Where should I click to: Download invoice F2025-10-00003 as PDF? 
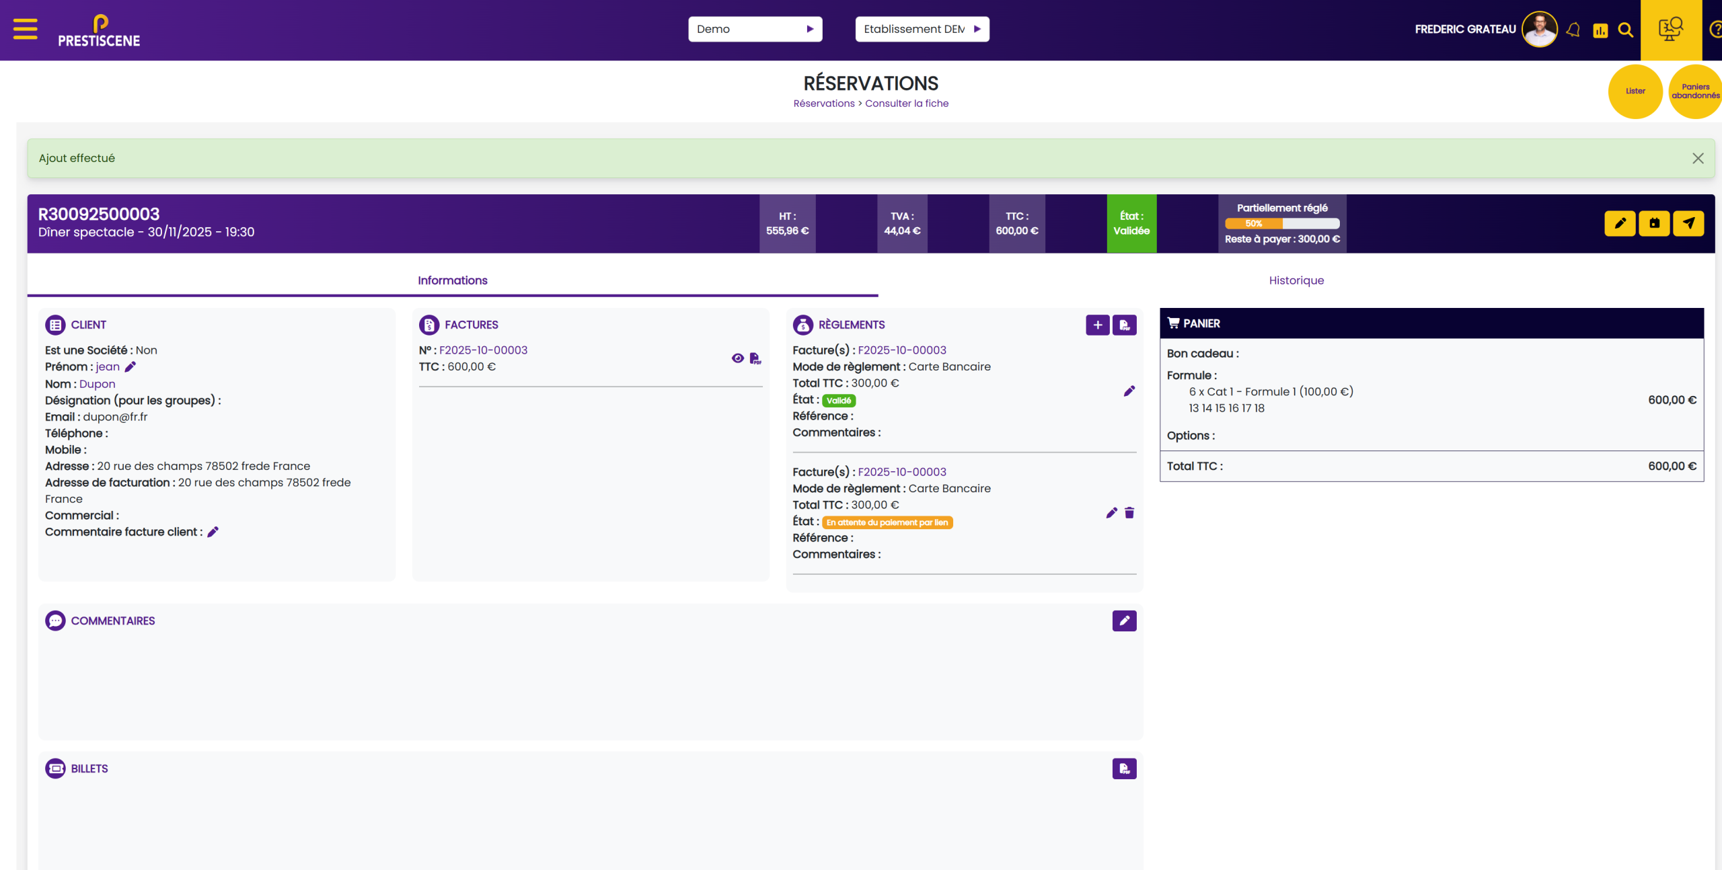point(755,358)
